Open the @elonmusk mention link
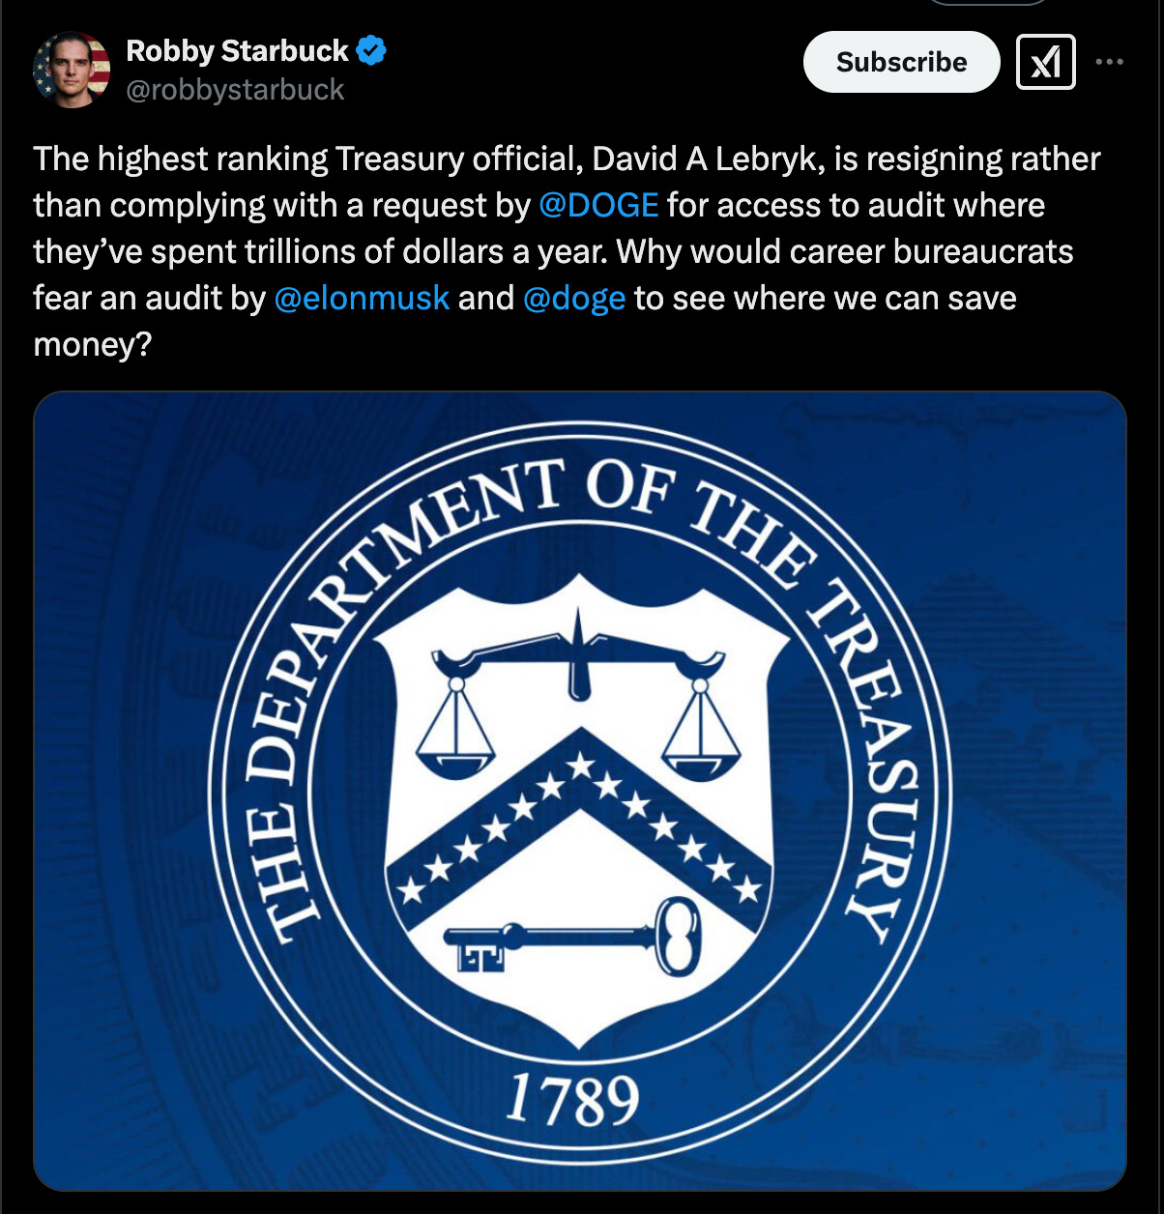Image resolution: width=1164 pixels, height=1214 pixels. (362, 298)
